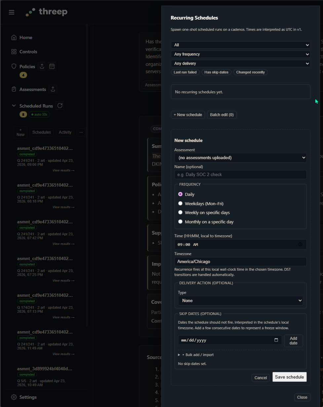The image size is (323, 407).
Task: Cancel the new schedule form
Action: pyautogui.click(x=261, y=378)
